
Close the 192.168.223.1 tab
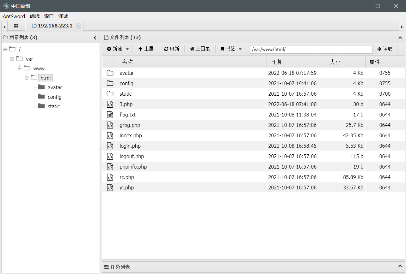tap(78, 26)
